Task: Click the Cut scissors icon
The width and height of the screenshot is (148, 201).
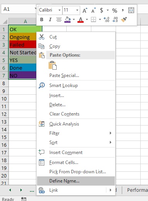Action: [42, 37]
